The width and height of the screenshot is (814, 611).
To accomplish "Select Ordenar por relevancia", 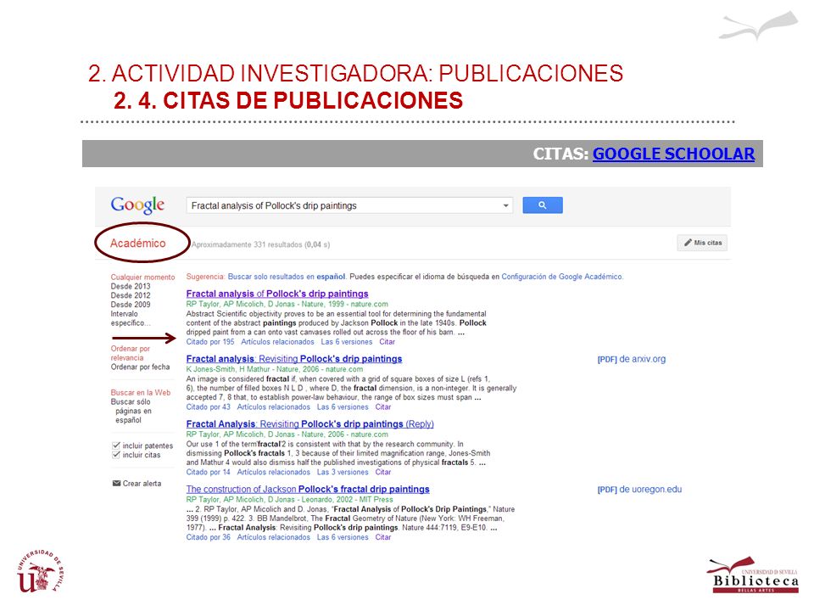I will click(x=131, y=353).
